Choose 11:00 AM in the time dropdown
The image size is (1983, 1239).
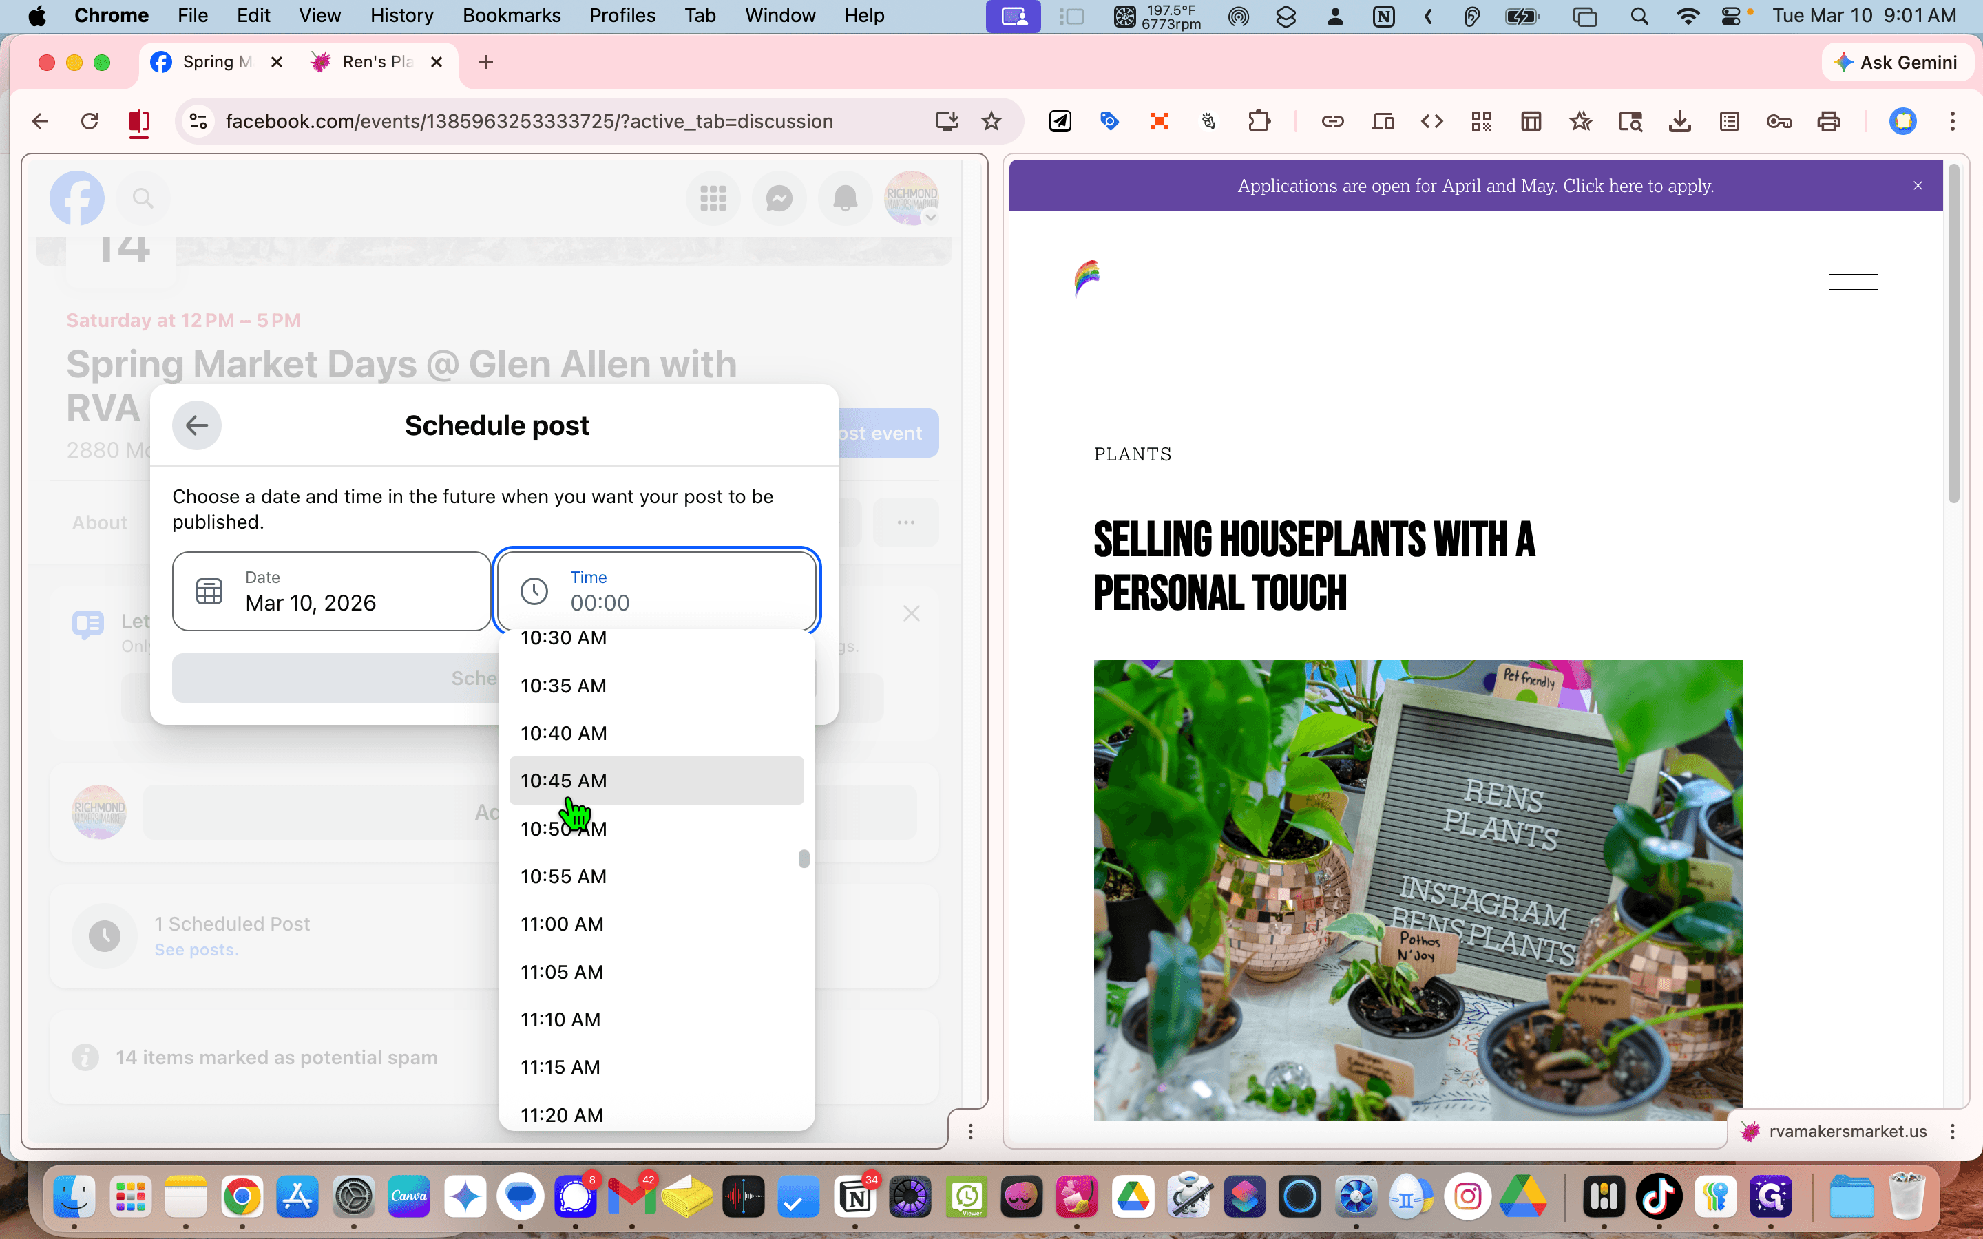click(x=656, y=924)
